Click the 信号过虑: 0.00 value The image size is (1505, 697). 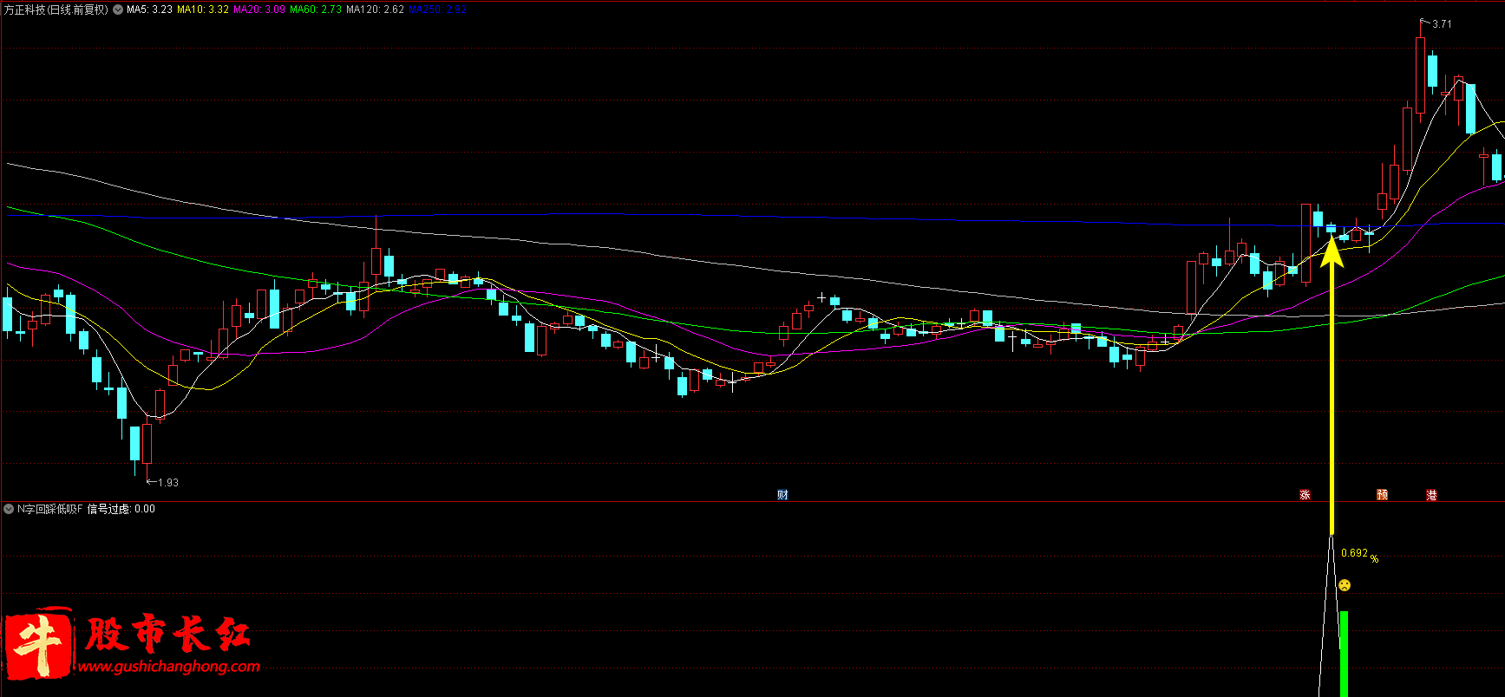(x=121, y=509)
